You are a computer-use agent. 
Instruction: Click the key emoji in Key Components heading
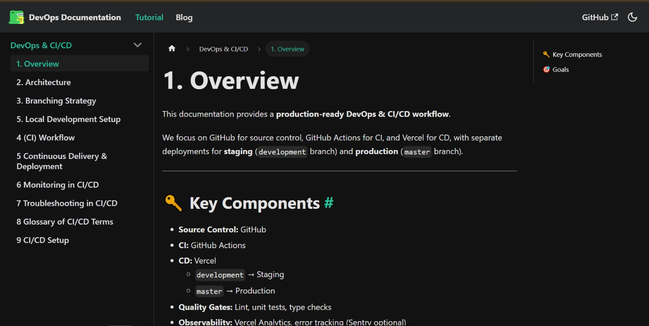coord(173,203)
